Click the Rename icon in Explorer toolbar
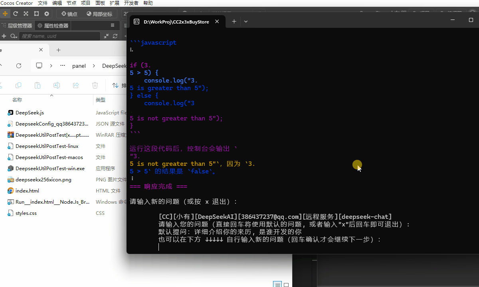The image size is (479, 287). [57, 85]
